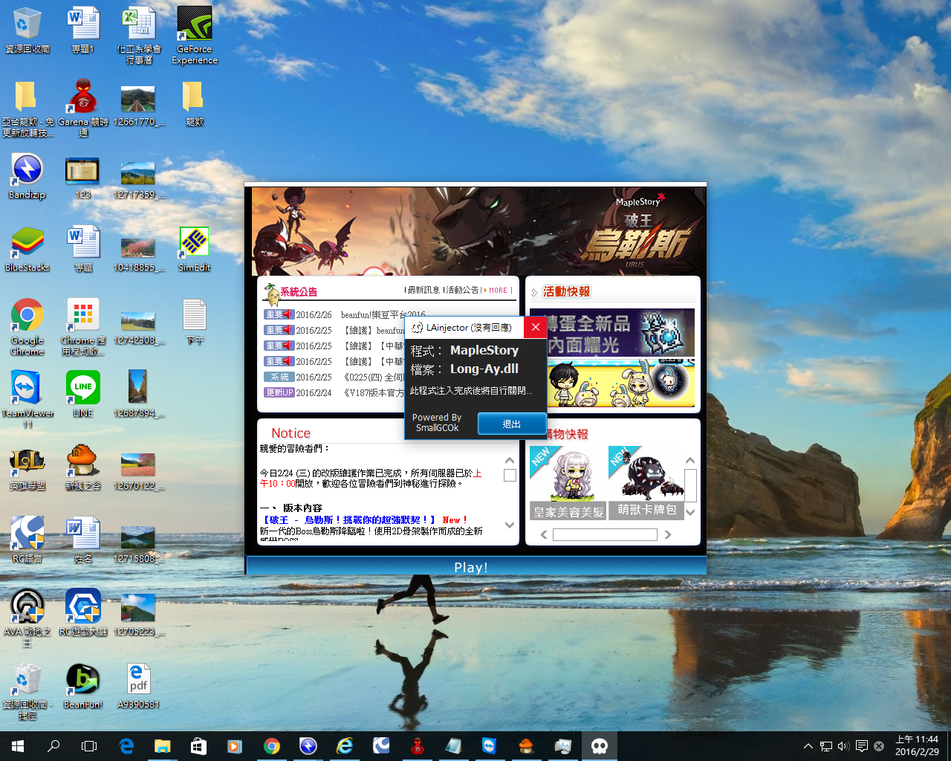Select the Google Chrome desktop shortcut
The width and height of the screenshot is (951, 761).
[27, 327]
